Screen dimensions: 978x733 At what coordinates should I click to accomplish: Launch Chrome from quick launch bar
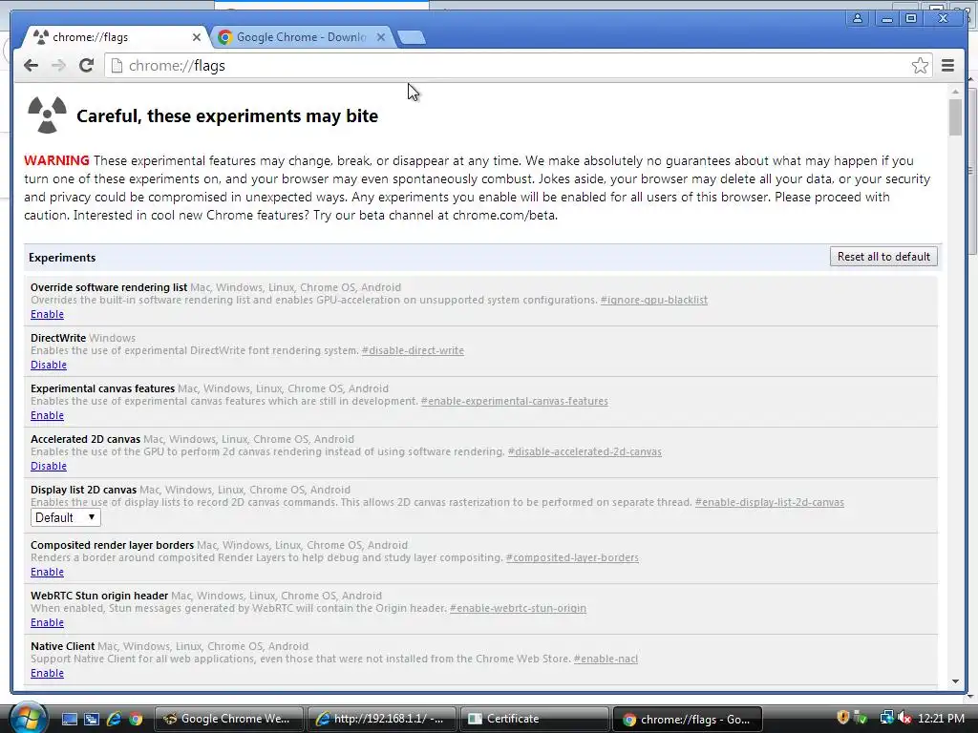pos(136,720)
